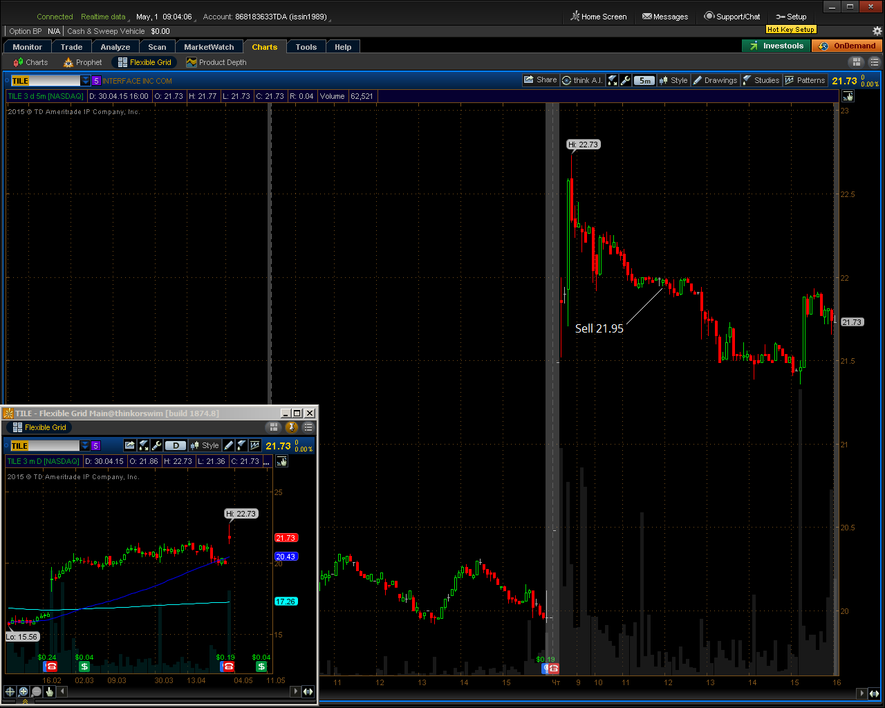The image size is (885, 708).
Task: Open the Drawings menu in main chart
Action: tap(715, 80)
